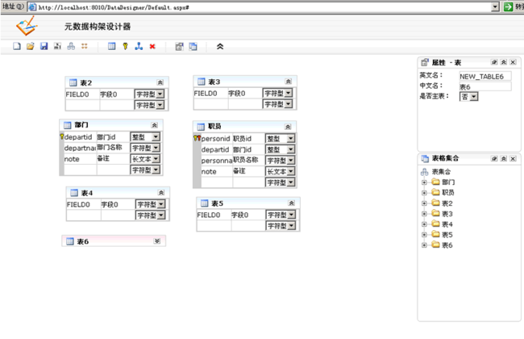Close the 属性 panel
524x339 pixels.
513,62
